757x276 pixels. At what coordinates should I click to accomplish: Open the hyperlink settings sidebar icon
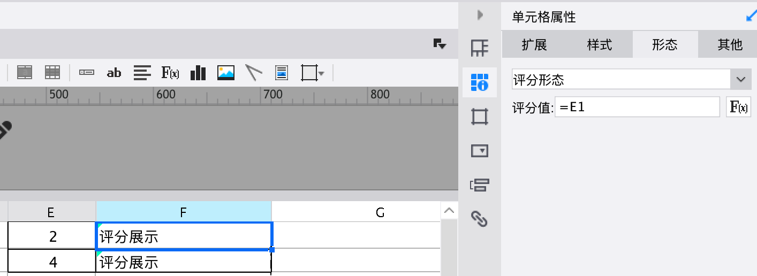[479, 219]
